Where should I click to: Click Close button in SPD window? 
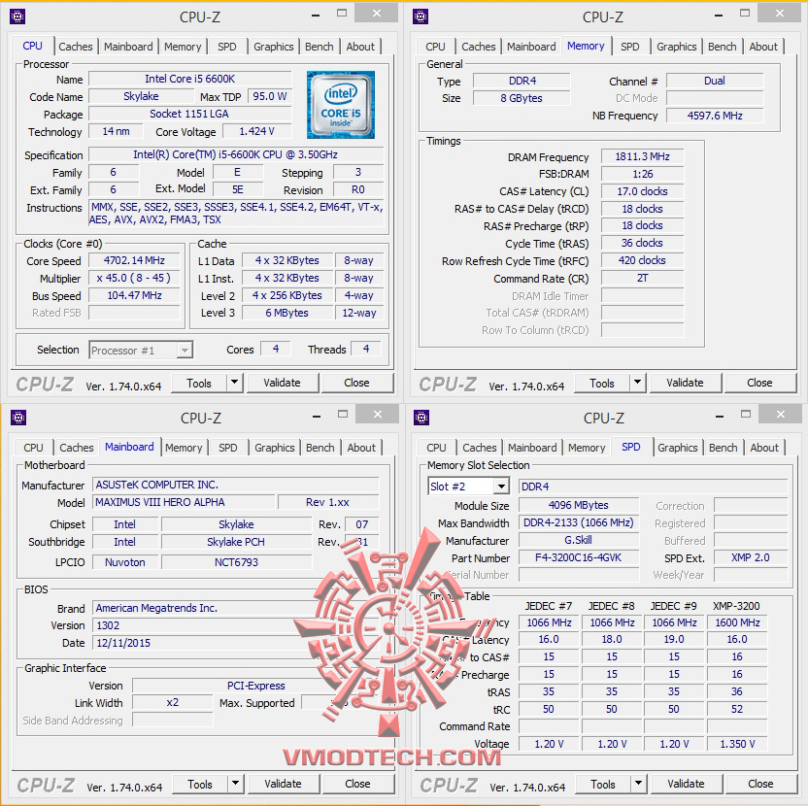click(x=760, y=784)
